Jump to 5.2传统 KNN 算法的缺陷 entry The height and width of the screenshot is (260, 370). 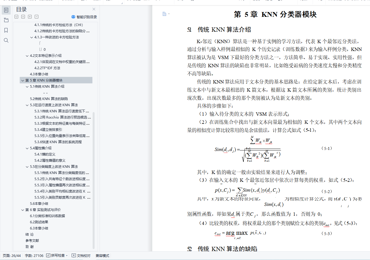pos(49,99)
